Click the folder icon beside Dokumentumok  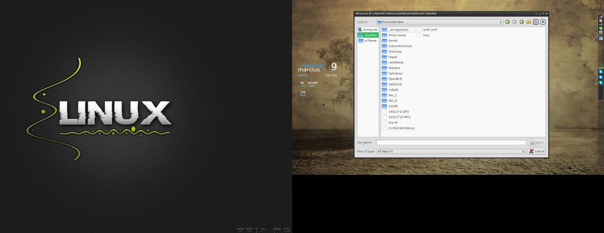point(384,46)
